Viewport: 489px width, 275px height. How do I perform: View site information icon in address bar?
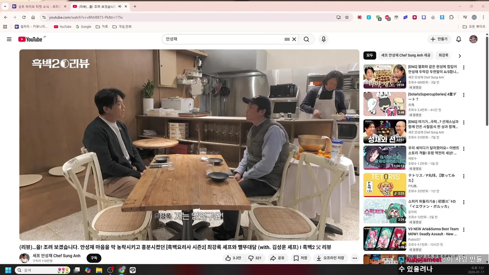(x=44, y=17)
